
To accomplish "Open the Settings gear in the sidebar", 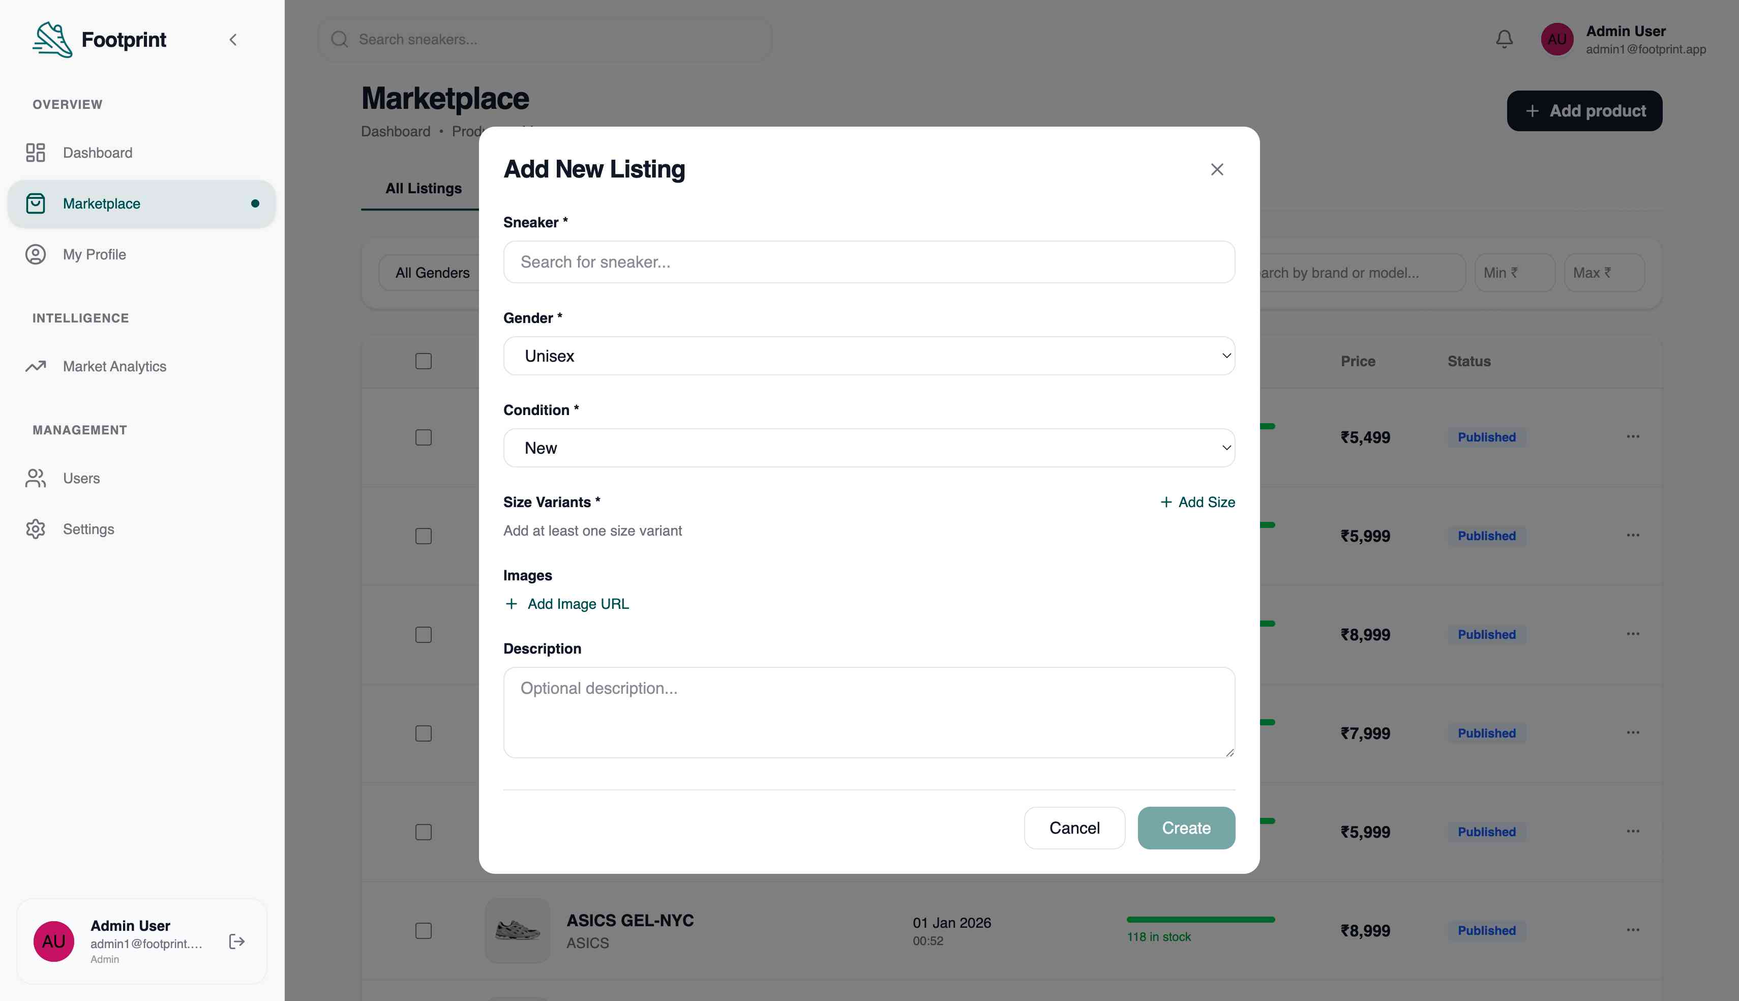I will pyautogui.click(x=36, y=528).
